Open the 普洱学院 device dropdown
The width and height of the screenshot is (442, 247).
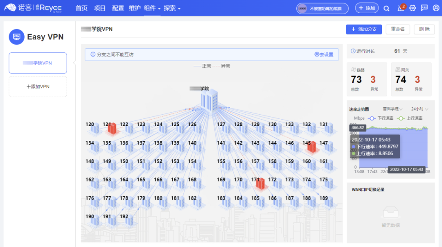point(392,109)
